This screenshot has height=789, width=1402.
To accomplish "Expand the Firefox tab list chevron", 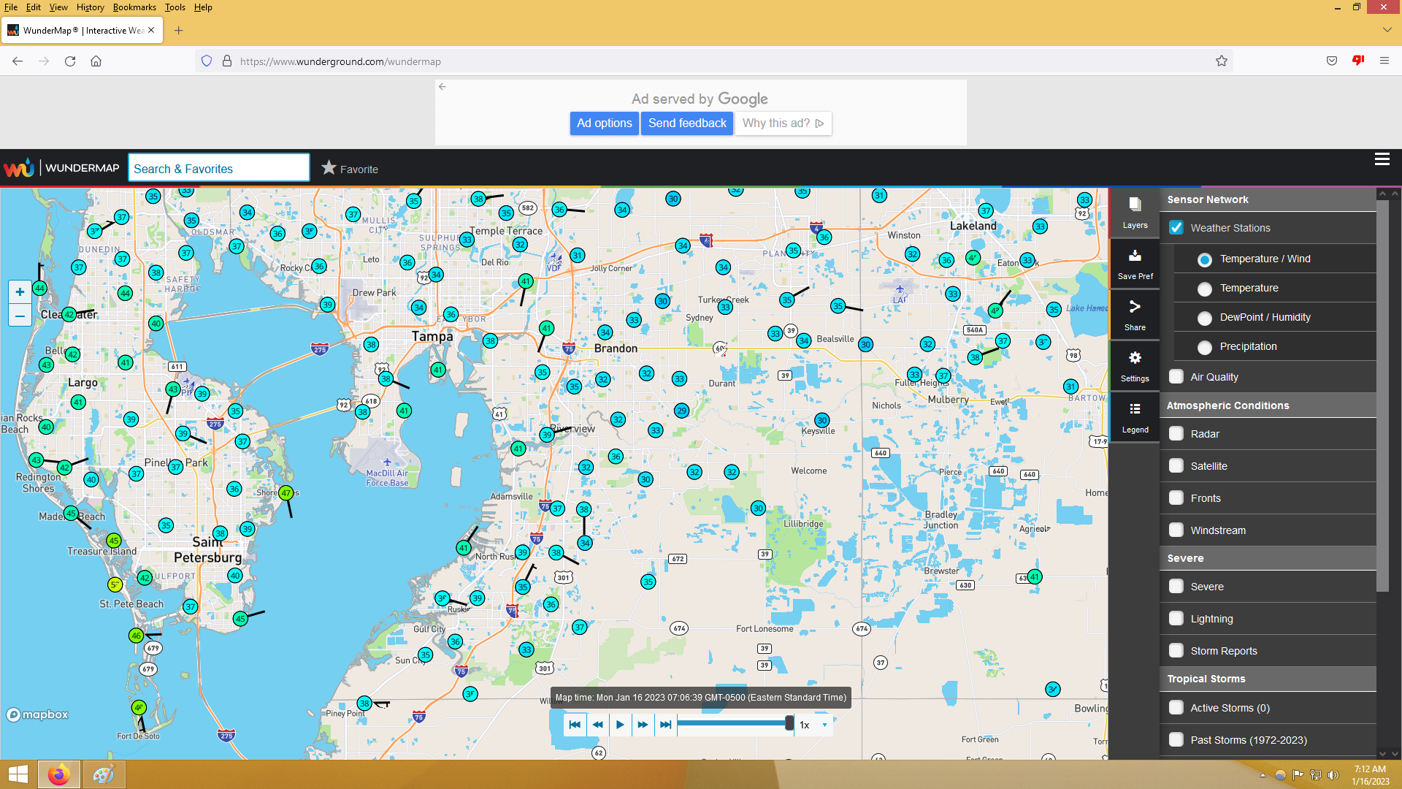I will click(1387, 30).
